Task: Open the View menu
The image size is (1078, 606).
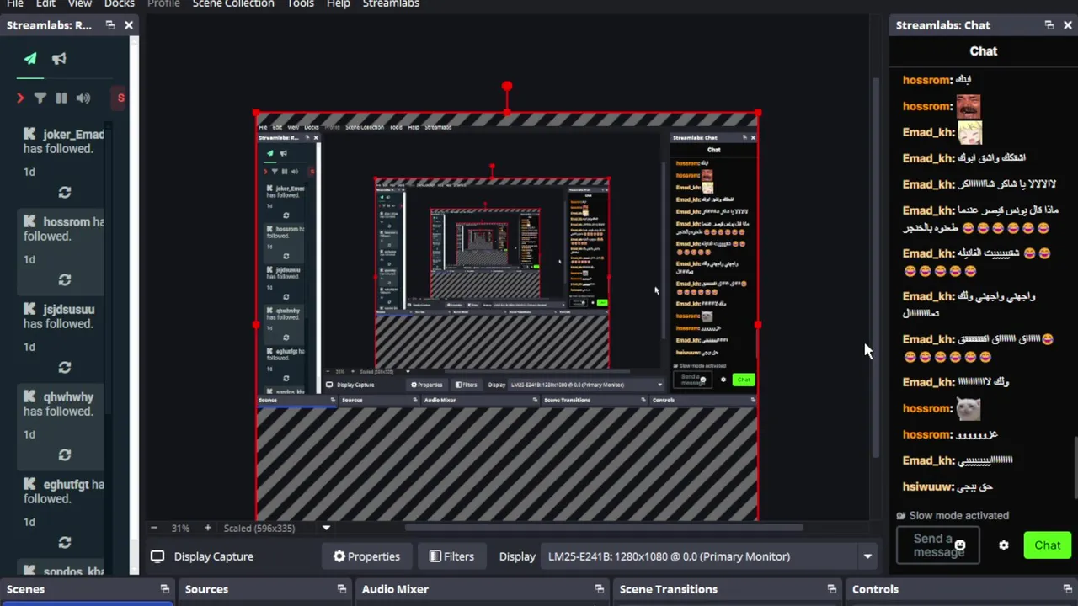Action: pyautogui.click(x=80, y=3)
